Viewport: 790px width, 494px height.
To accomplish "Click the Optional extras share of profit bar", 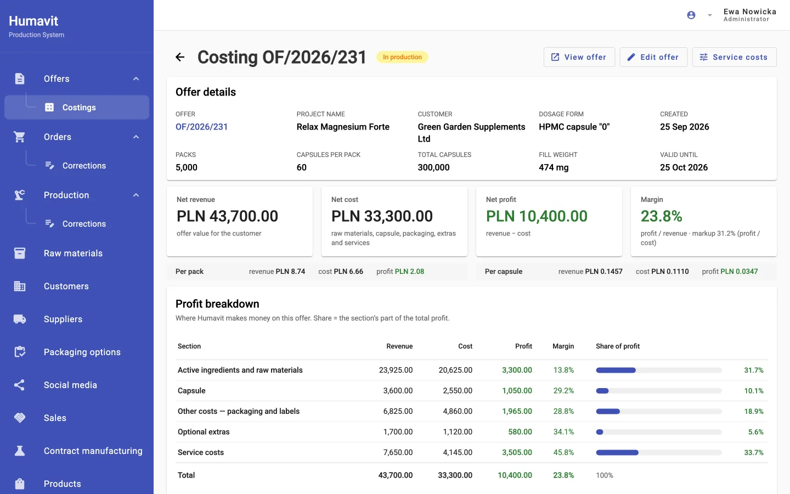I will [659, 432].
